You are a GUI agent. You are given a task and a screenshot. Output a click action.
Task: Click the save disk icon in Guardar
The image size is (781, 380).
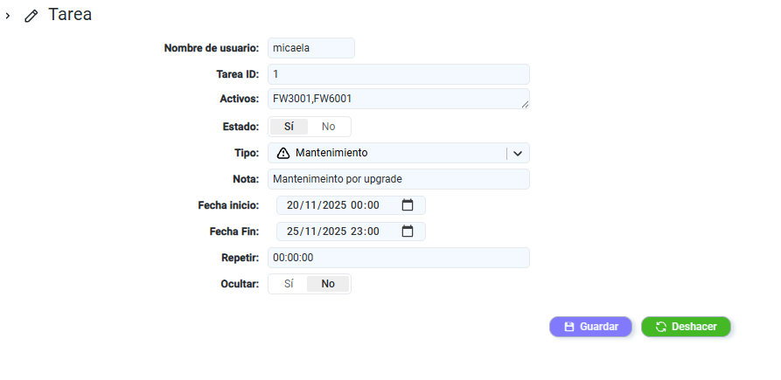(x=568, y=327)
